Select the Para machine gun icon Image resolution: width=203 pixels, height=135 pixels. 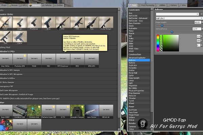(x=92, y=23)
